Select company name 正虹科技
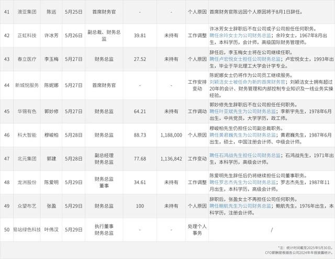Viewport: 335px width, 259px height. click(27, 36)
